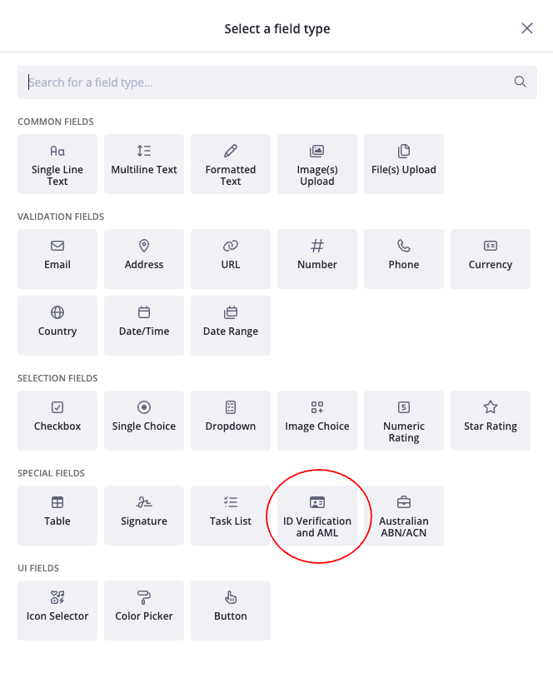Pick the Formatted Text field
Image resolution: width=553 pixels, height=673 pixels.
(231, 164)
